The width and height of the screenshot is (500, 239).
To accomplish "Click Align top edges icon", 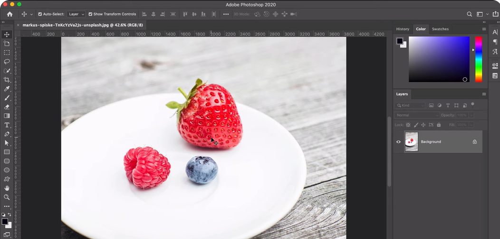I will pyautogui.click(x=185, y=14).
